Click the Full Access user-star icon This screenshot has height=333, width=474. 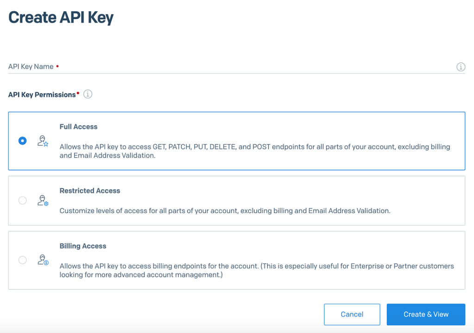point(43,141)
